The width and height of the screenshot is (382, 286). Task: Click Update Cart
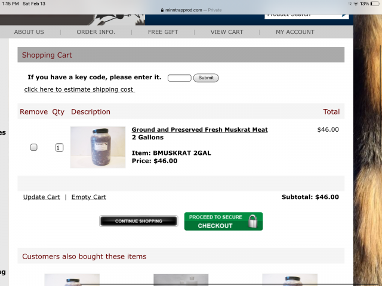click(41, 197)
